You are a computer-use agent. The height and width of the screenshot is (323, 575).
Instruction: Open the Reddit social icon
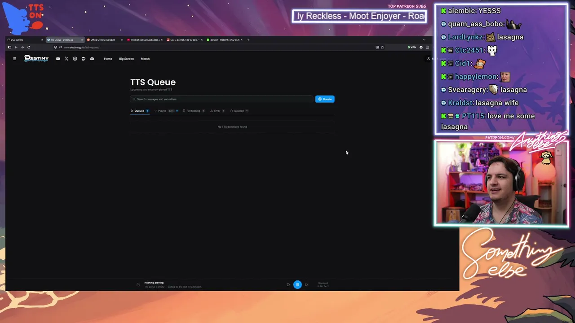click(84, 59)
